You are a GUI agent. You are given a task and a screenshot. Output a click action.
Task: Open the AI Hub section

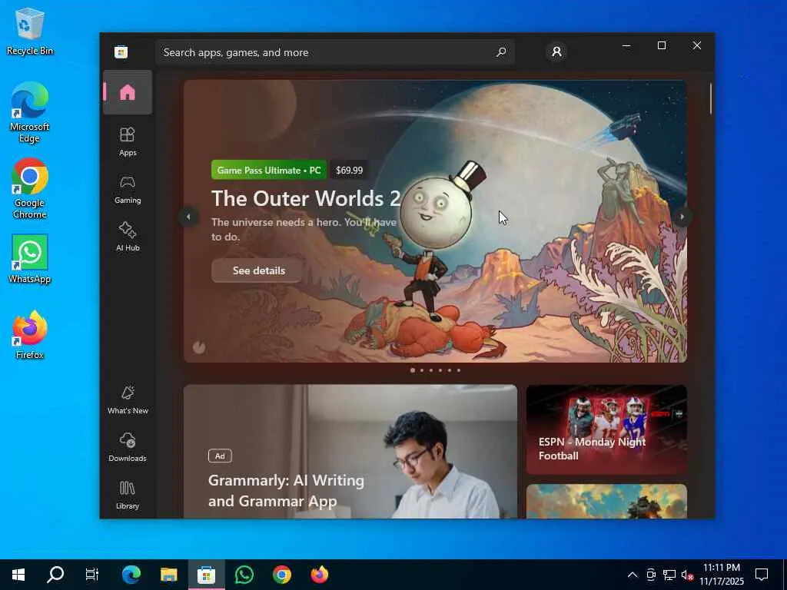click(x=128, y=237)
